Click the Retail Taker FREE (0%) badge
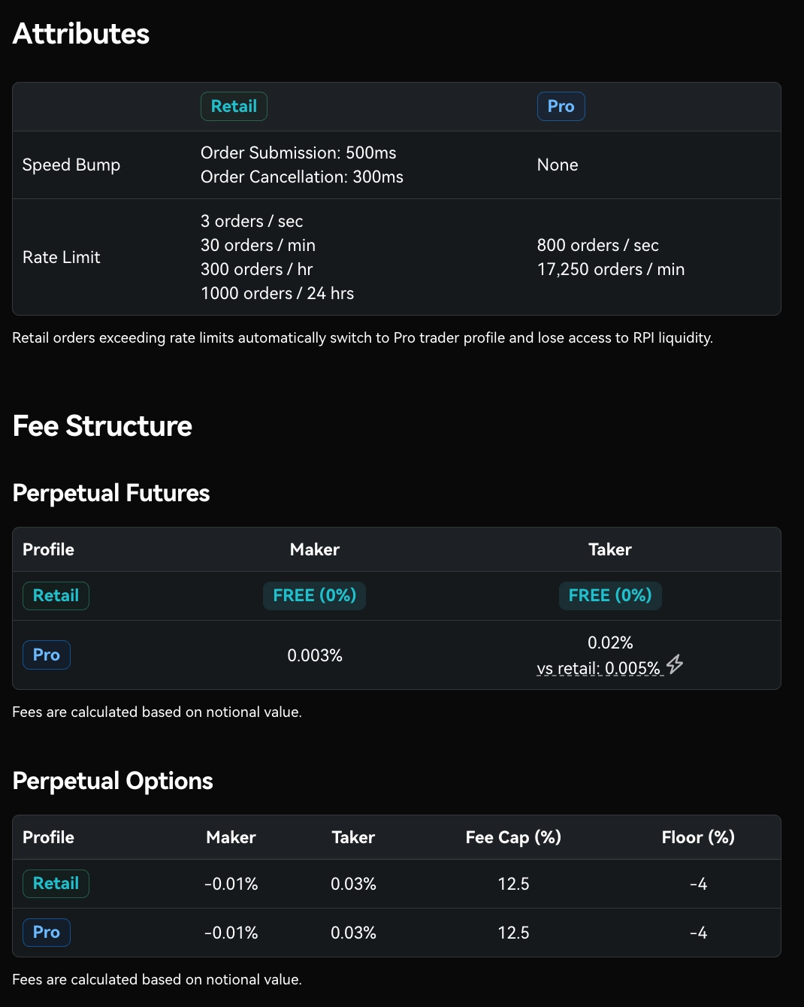804x1007 pixels. coord(610,596)
